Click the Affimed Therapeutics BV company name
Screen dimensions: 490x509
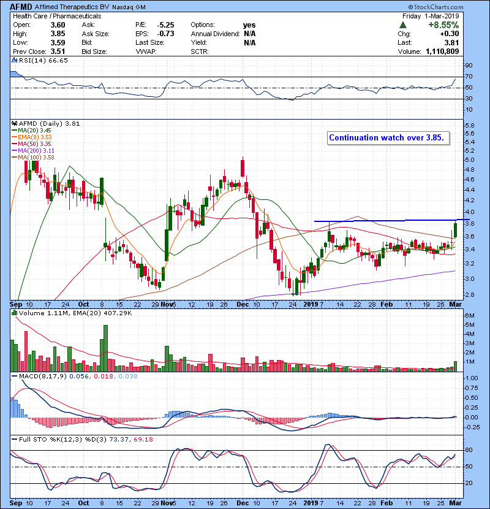(x=72, y=7)
